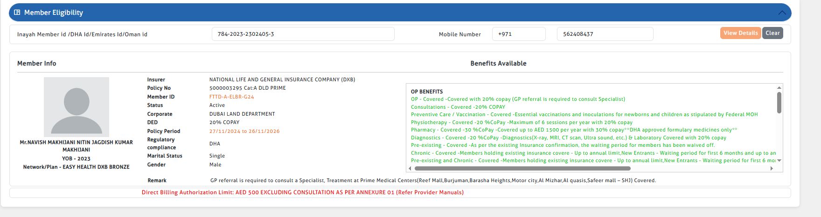
Task: Collapse the Member Eligibility panel chevron
Action: point(782,13)
